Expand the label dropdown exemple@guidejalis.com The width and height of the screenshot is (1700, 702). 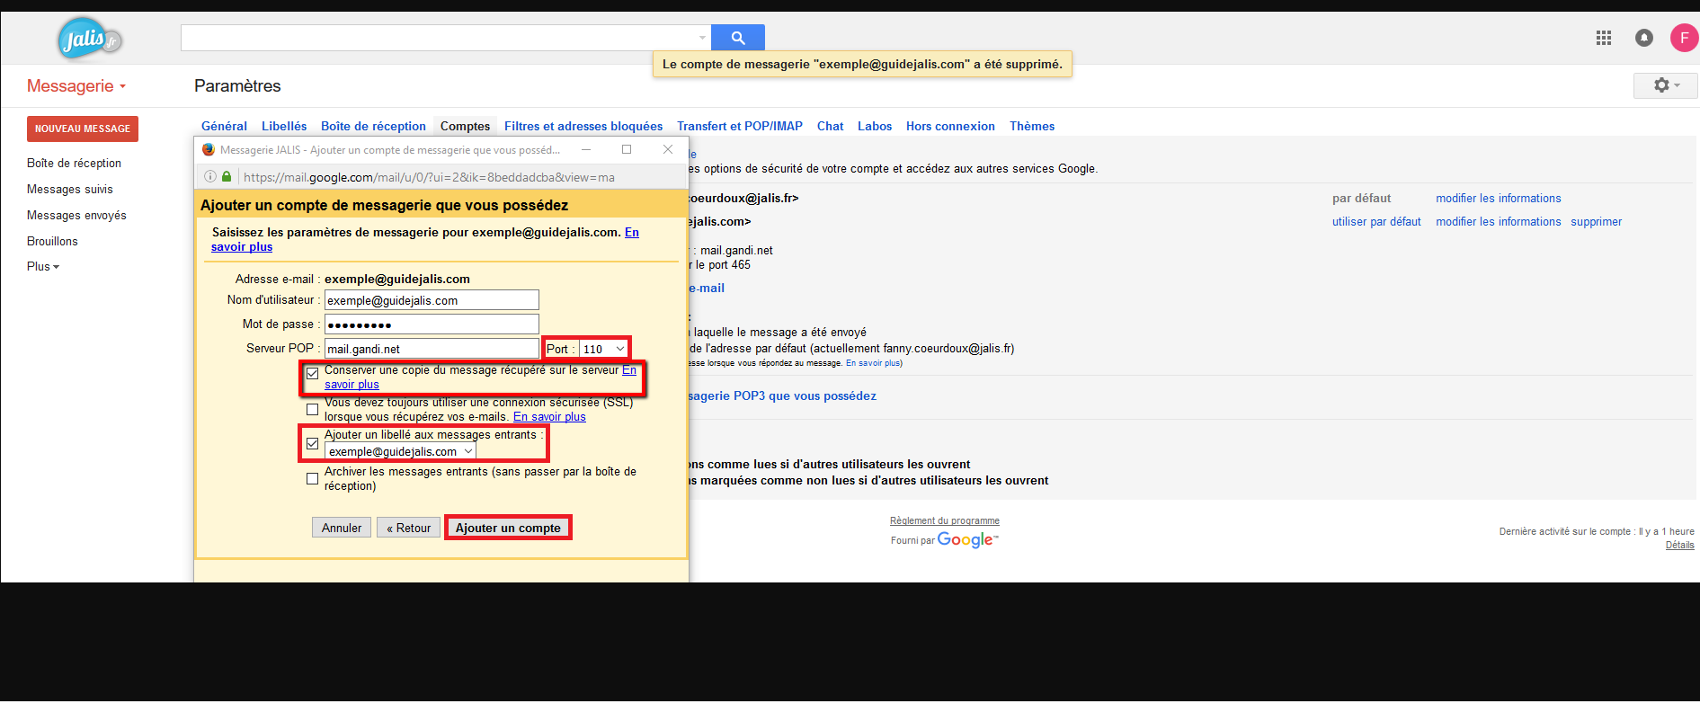pos(400,451)
